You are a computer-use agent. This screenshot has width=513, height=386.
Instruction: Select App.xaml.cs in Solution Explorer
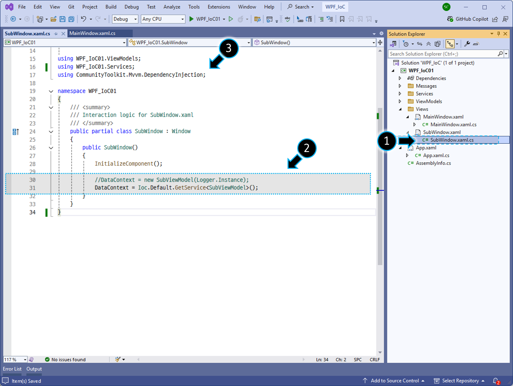pyautogui.click(x=436, y=155)
